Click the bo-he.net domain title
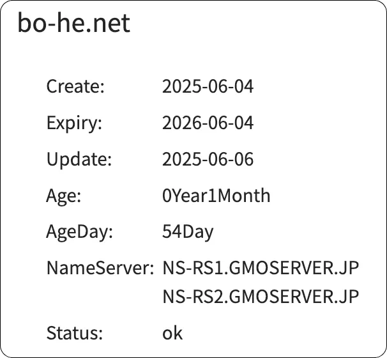 [x=73, y=24]
